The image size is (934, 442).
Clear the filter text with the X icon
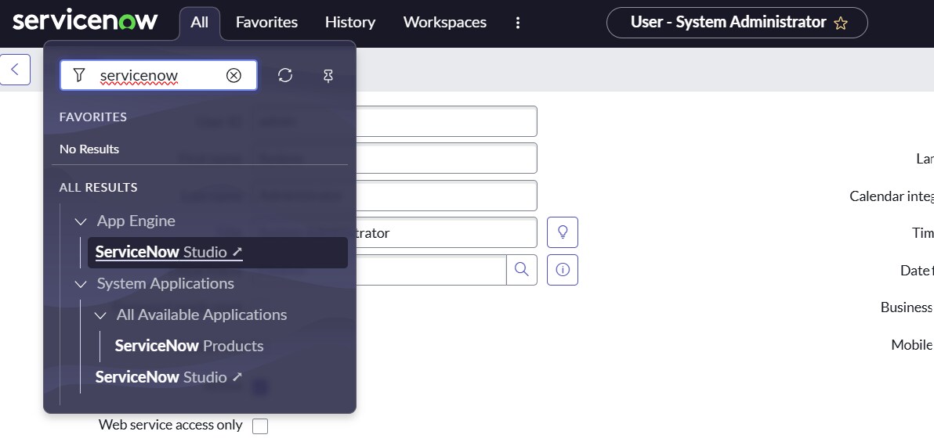point(233,75)
